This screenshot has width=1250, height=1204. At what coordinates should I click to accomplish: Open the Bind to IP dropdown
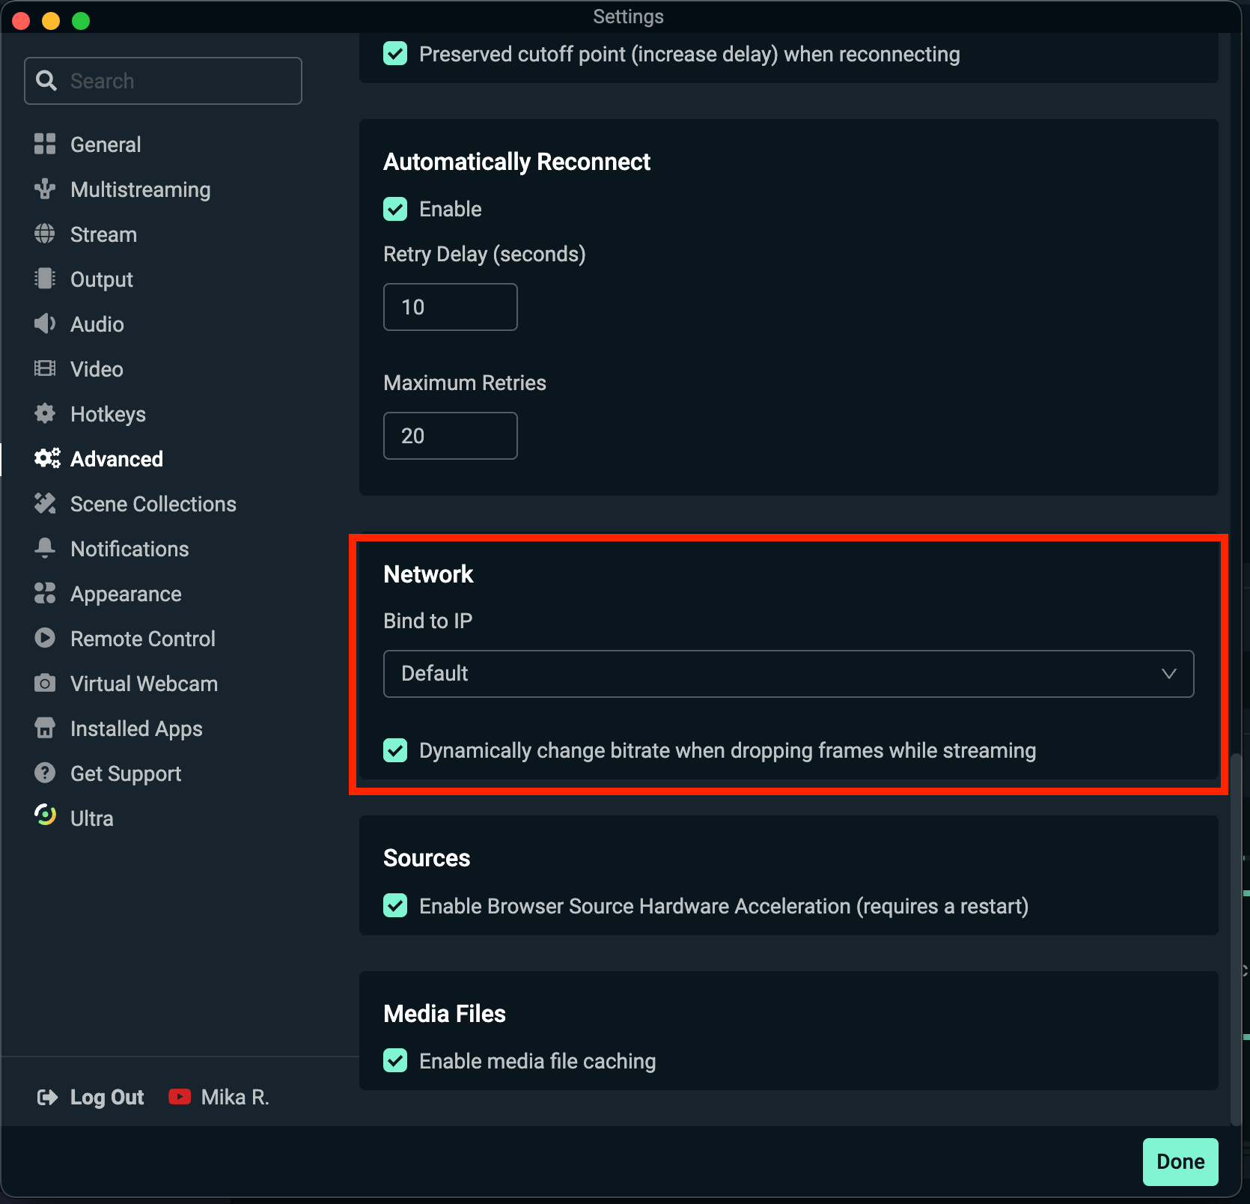(x=787, y=673)
